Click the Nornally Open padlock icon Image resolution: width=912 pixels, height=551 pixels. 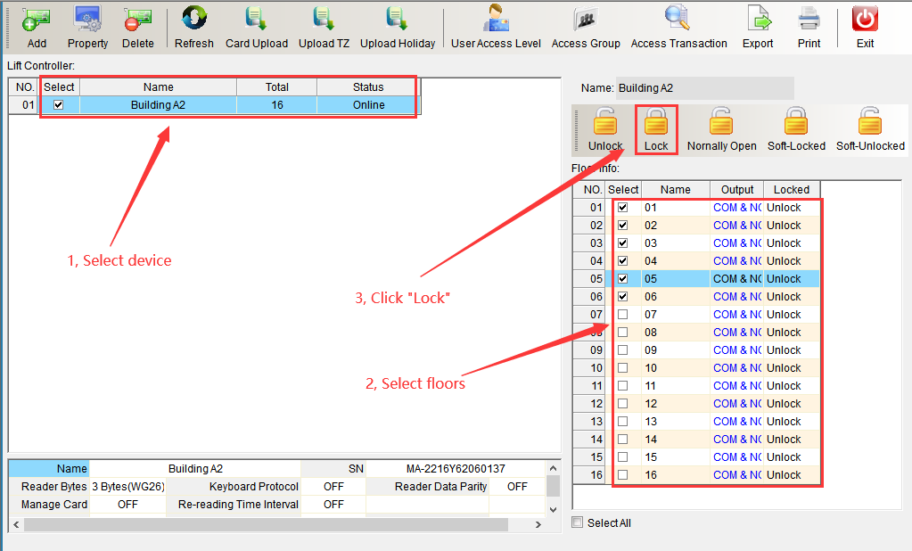coord(721,122)
